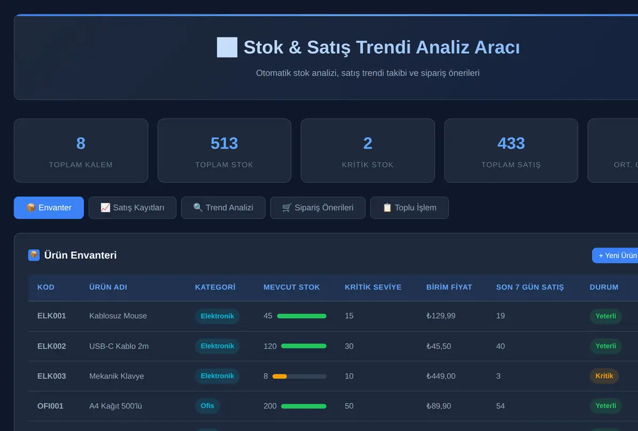The image size is (638, 431).
Task: Click the Kritik status badge
Action: 605,376
